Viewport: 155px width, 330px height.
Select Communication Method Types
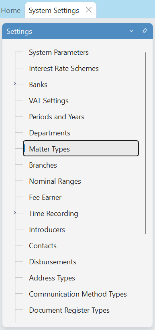[x=78, y=294]
